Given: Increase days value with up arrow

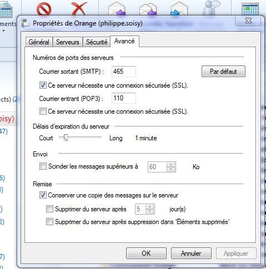Looking at the screenshot, I should click(150, 207).
